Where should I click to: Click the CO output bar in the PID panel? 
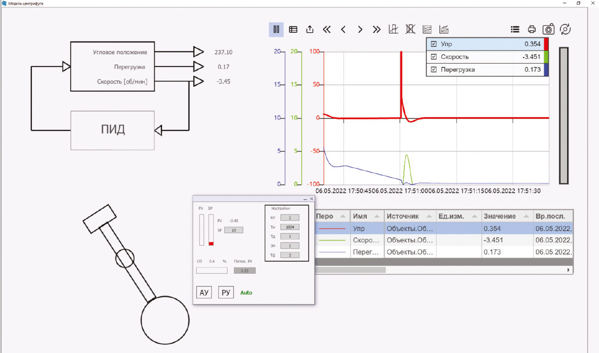point(212,270)
